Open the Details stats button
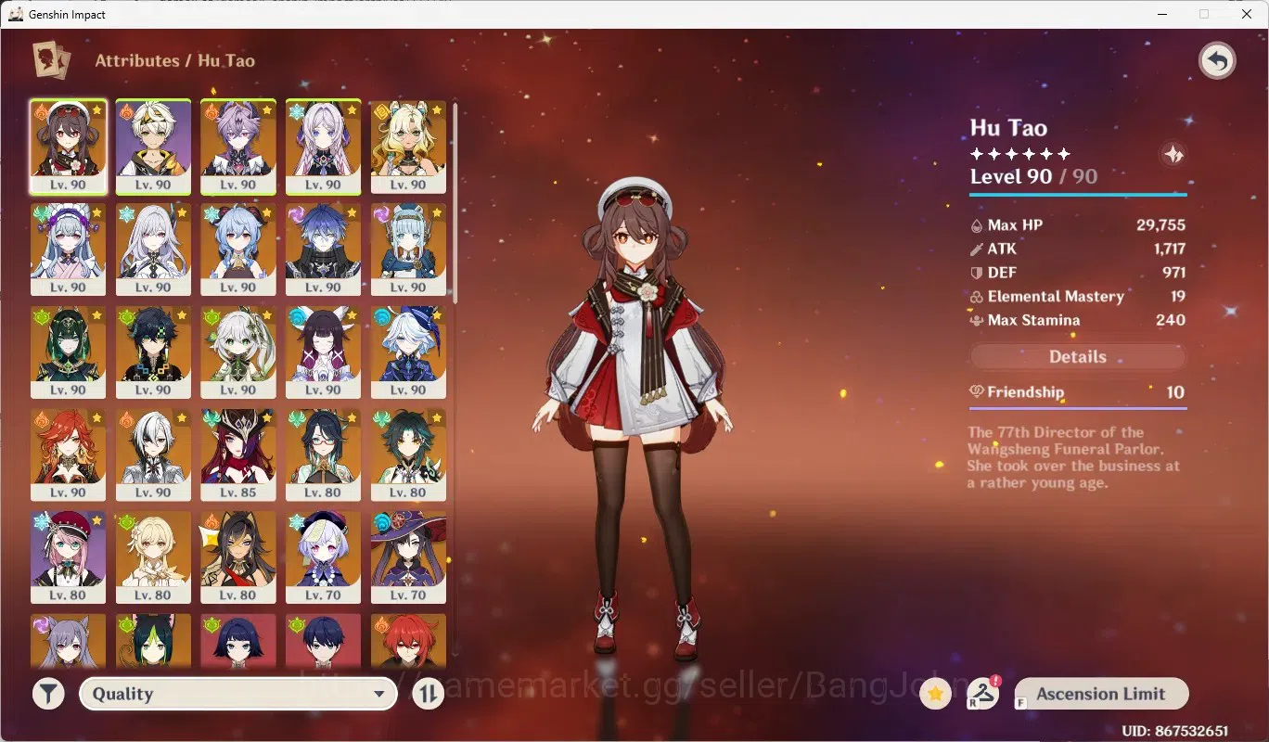 pyautogui.click(x=1078, y=357)
